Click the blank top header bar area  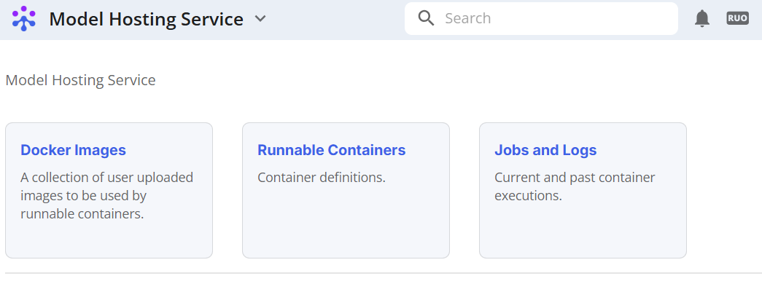[335, 20]
